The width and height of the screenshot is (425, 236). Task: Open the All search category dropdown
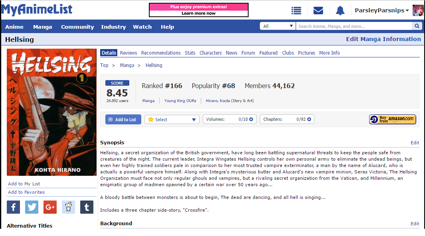(278, 26)
